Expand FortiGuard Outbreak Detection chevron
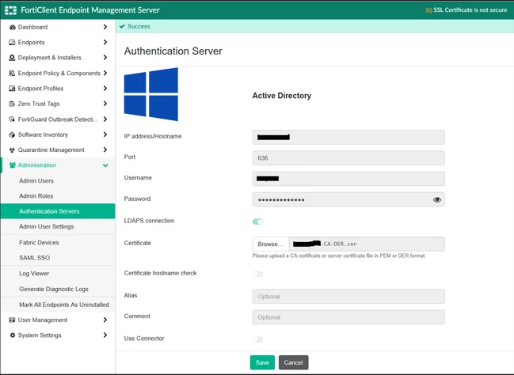 pyautogui.click(x=105, y=119)
